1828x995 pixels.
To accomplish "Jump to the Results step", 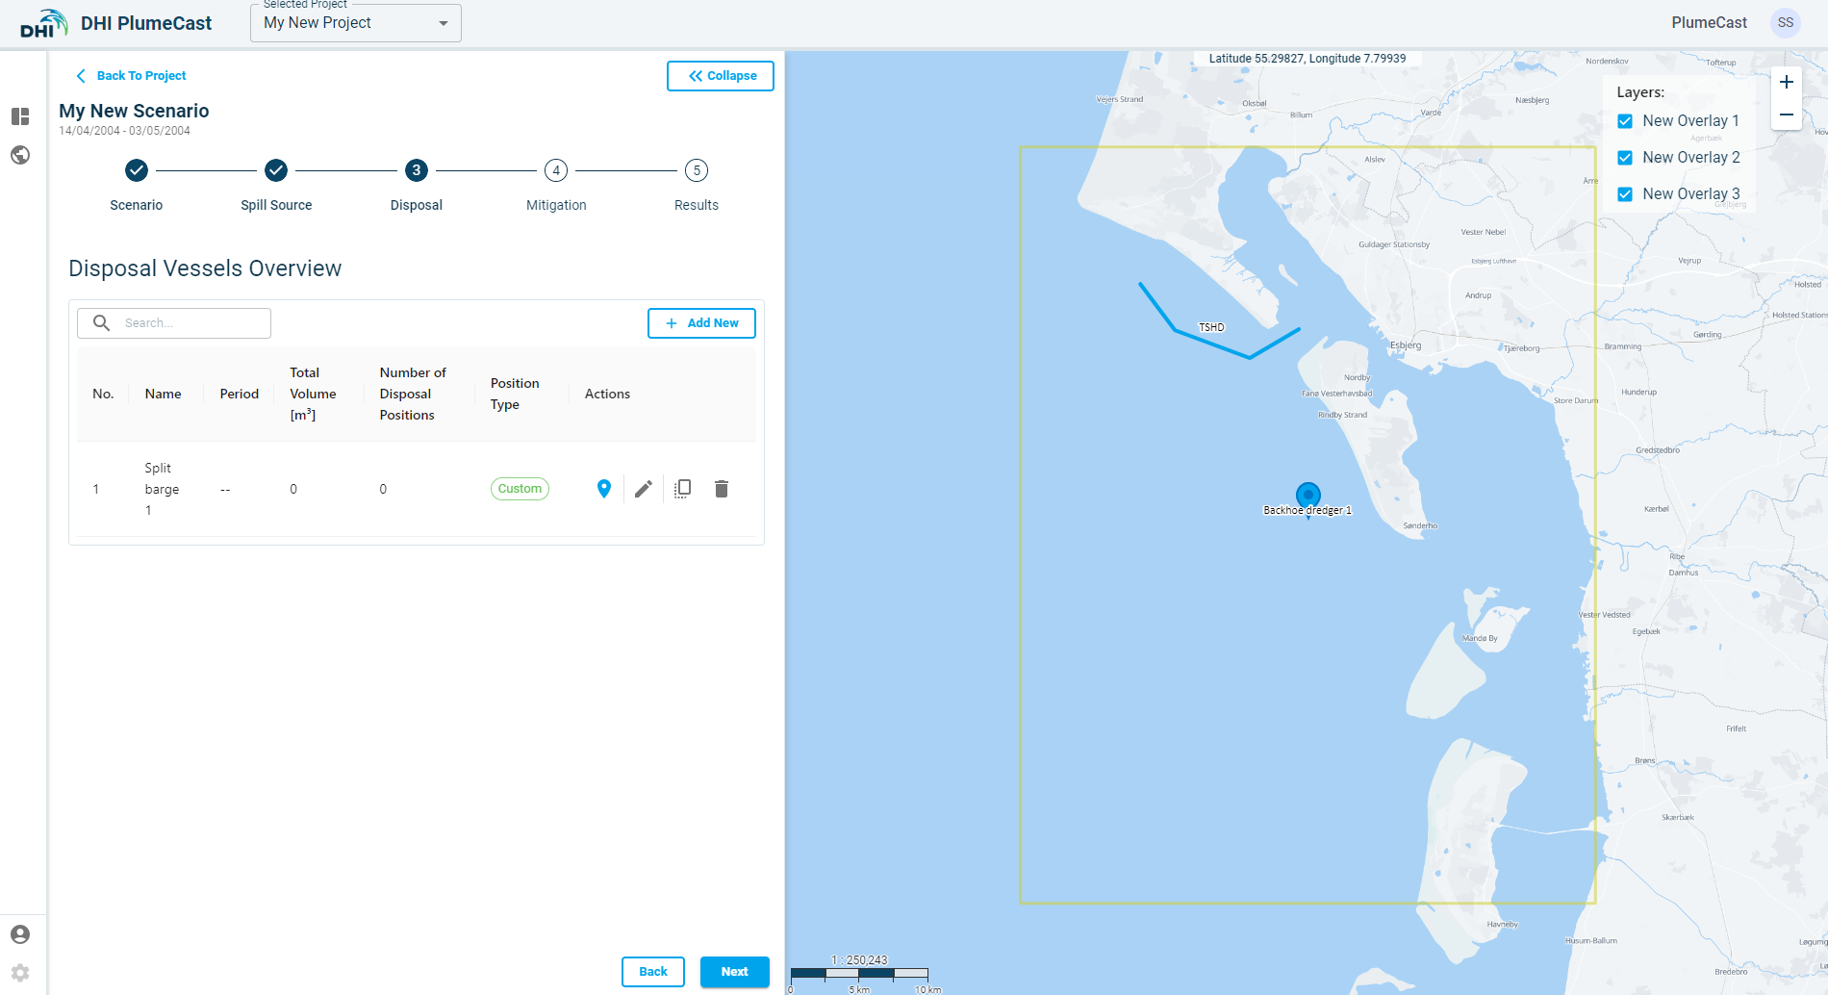I will [x=697, y=171].
